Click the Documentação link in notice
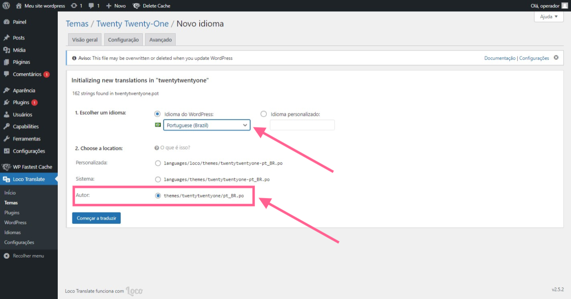The height and width of the screenshot is (299, 571). coord(500,58)
